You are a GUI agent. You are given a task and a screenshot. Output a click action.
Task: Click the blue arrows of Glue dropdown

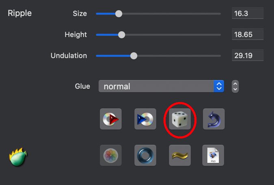tap(219, 86)
